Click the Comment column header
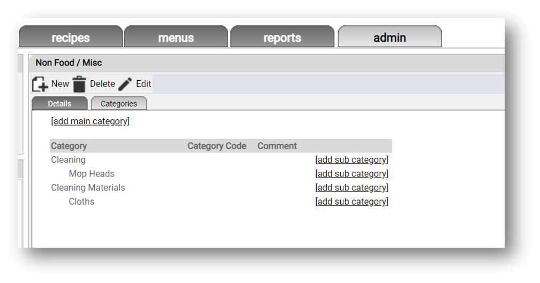 (x=277, y=146)
